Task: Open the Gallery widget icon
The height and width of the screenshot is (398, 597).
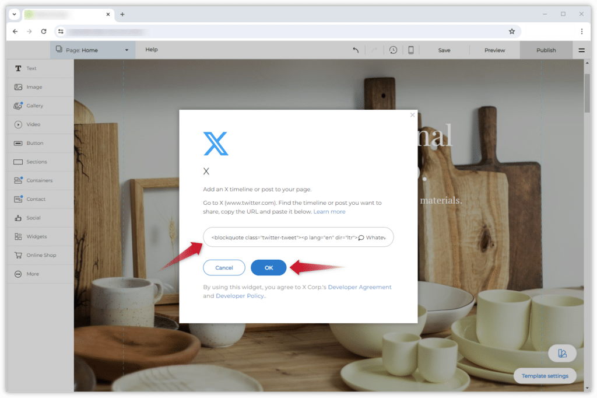Action: pyautogui.click(x=18, y=106)
